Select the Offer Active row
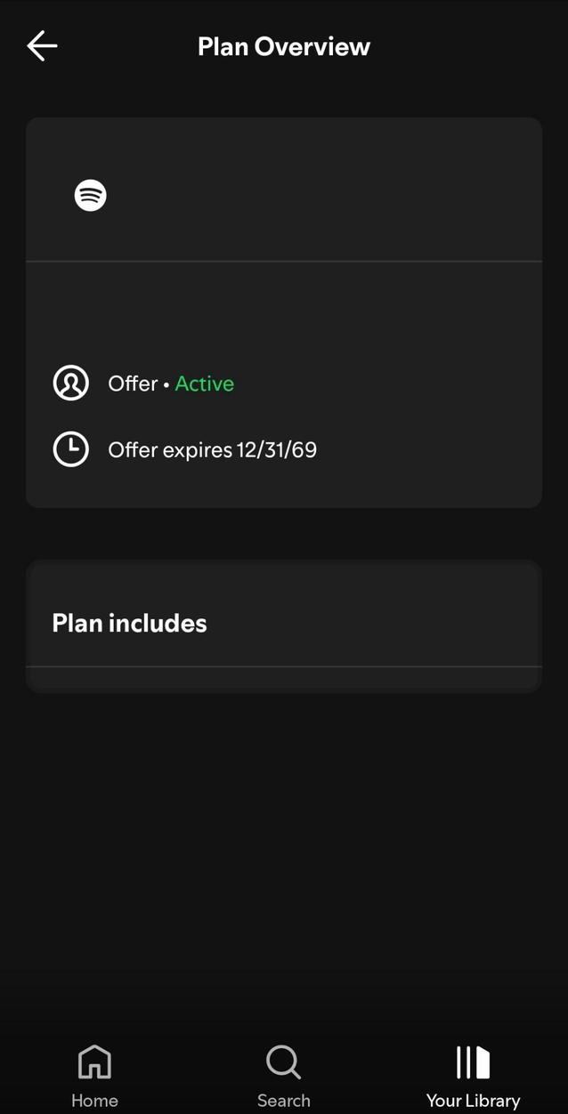 coord(169,383)
